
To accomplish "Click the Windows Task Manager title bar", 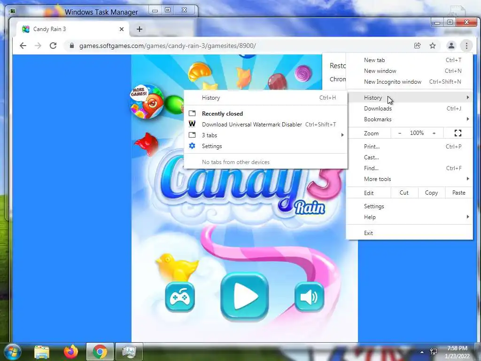I will pos(101,12).
